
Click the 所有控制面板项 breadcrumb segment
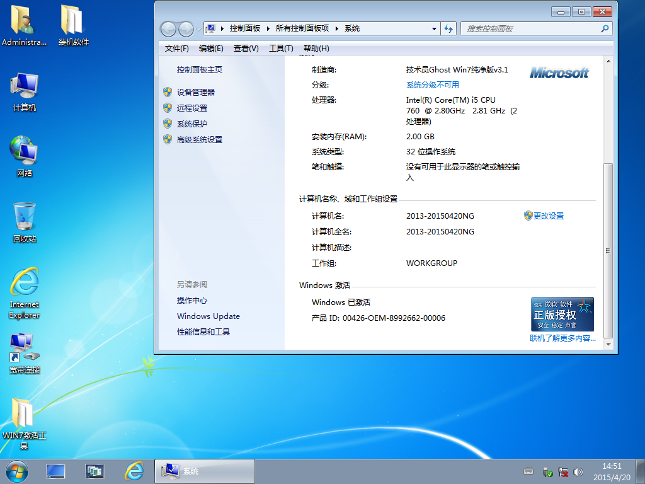(x=302, y=28)
